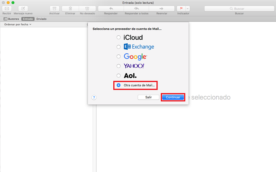The image size is (276, 172).
Task: Select the Yahoo radio button
Action: [118, 66]
